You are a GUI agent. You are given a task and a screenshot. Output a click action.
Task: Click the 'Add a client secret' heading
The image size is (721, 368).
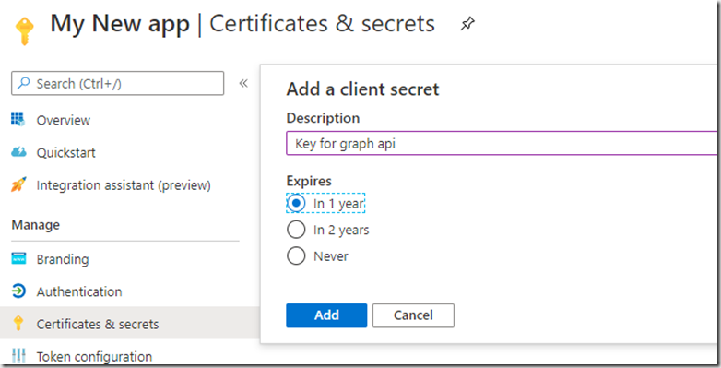[x=362, y=89]
